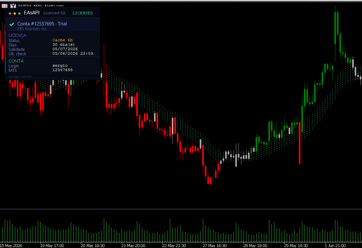Click the '29 May 19:30' time axis label
This screenshot has height=248, width=362.
tap(296, 246)
